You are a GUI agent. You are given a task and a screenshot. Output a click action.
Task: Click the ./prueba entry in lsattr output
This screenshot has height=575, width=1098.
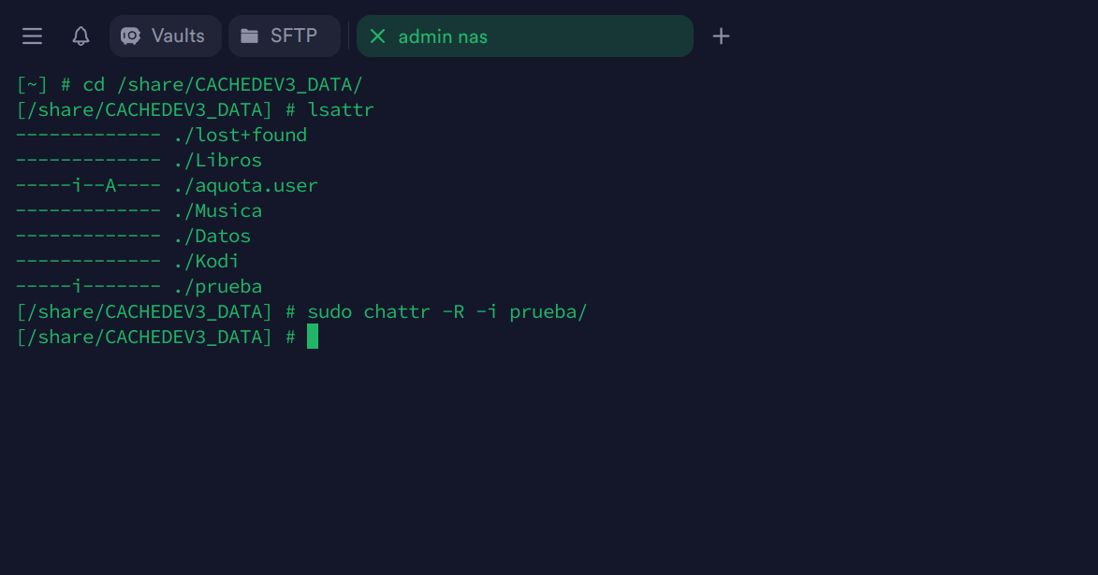tap(217, 286)
